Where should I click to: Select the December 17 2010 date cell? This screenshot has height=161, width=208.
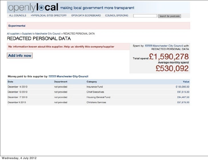click(17, 97)
